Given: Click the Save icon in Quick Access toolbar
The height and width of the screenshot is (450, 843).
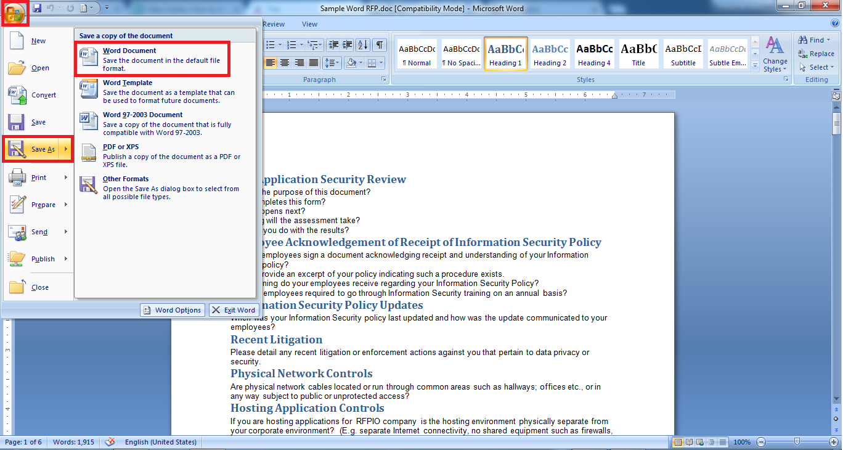Looking at the screenshot, I should click(37, 8).
